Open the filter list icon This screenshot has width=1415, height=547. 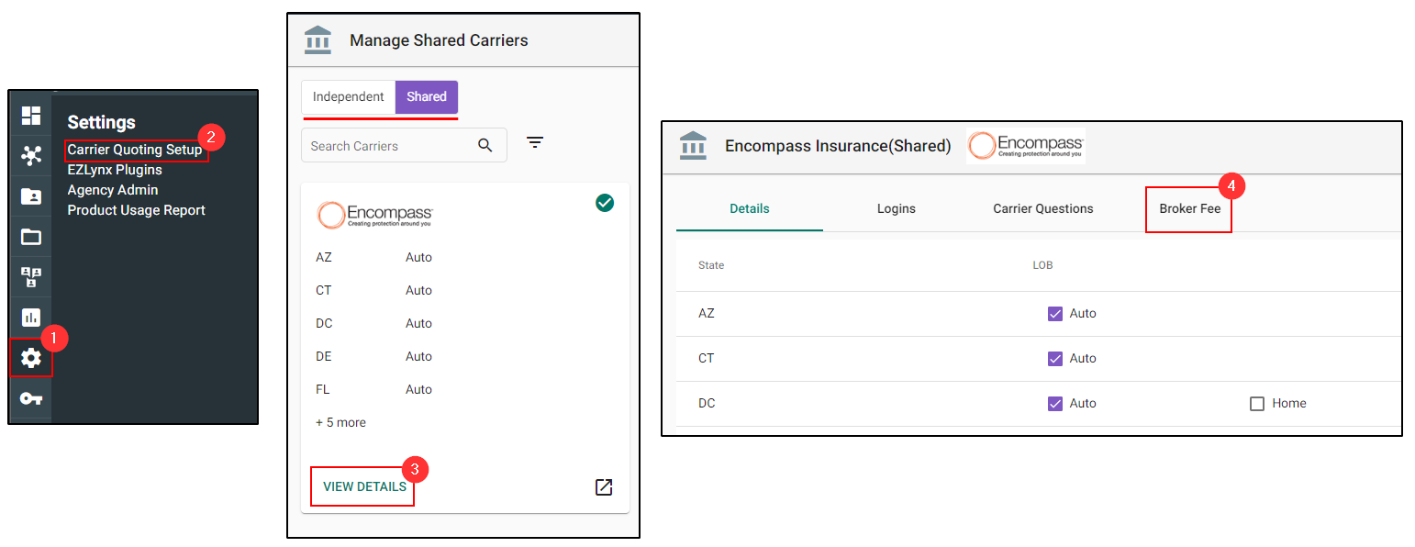pyautogui.click(x=535, y=142)
